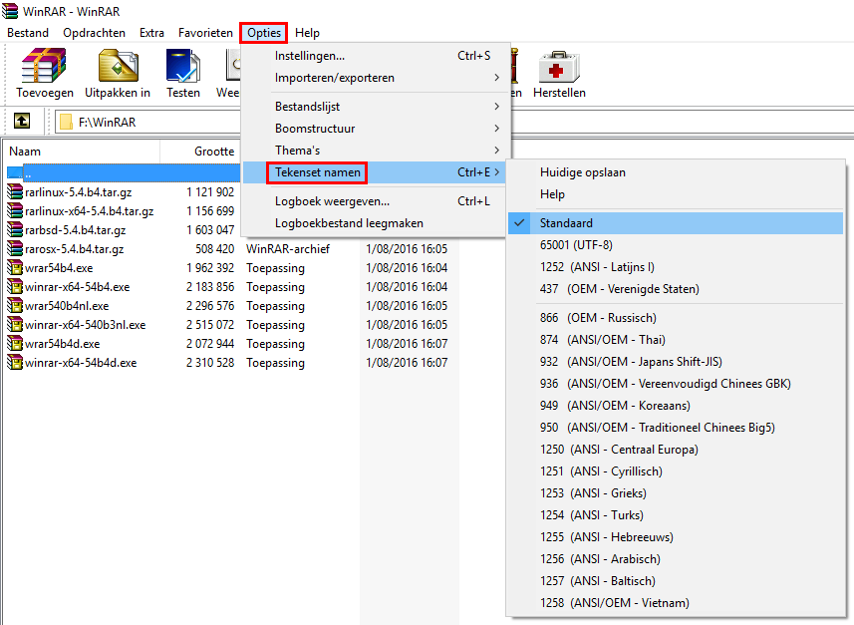Select 437 (OEM - Verenigde Staten) charset
The height and width of the screenshot is (625, 854).
point(676,289)
